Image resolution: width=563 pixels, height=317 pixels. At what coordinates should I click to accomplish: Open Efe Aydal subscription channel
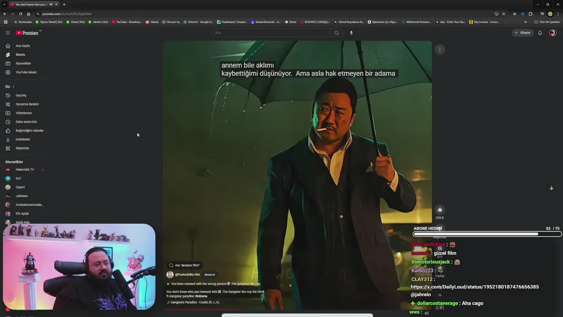coord(22,214)
